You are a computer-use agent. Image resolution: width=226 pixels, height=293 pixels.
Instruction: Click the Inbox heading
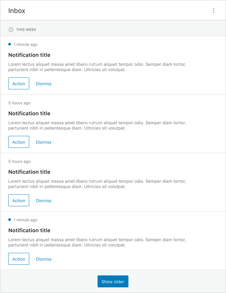17,11
